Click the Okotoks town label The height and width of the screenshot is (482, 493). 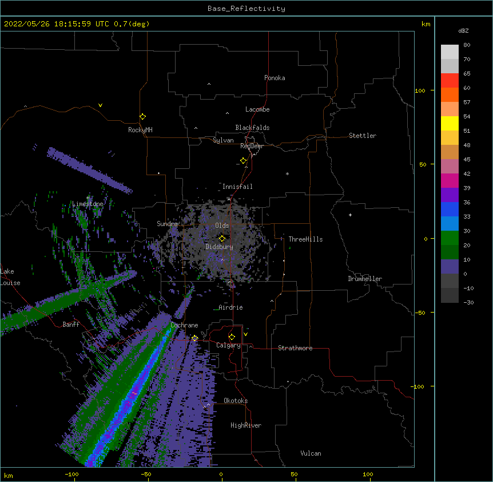[236, 401]
